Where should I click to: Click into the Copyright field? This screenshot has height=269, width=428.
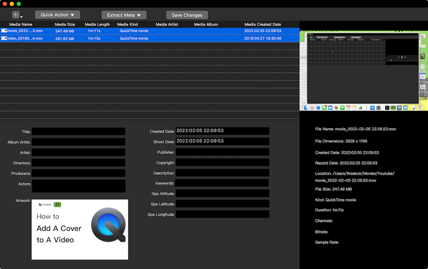tap(223, 162)
